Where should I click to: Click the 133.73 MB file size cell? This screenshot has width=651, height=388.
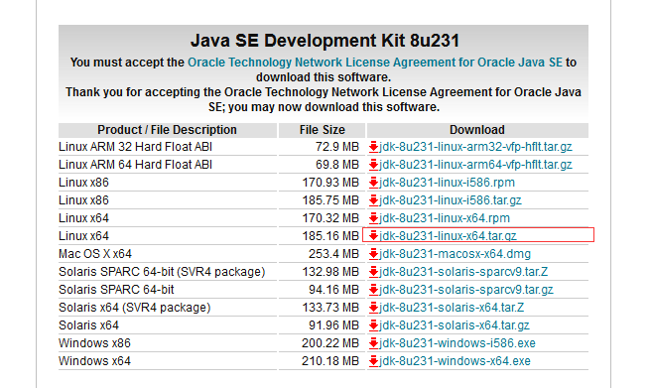[x=330, y=308]
